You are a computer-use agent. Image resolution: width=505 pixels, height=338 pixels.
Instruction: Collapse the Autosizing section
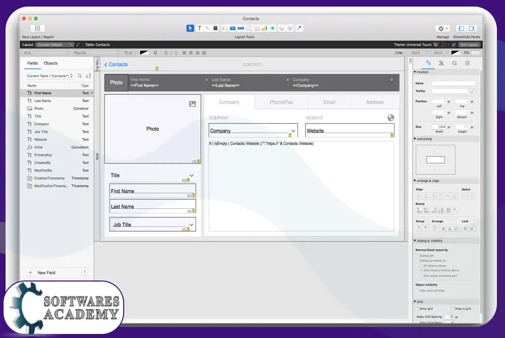pyautogui.click(x=415, y=139)
